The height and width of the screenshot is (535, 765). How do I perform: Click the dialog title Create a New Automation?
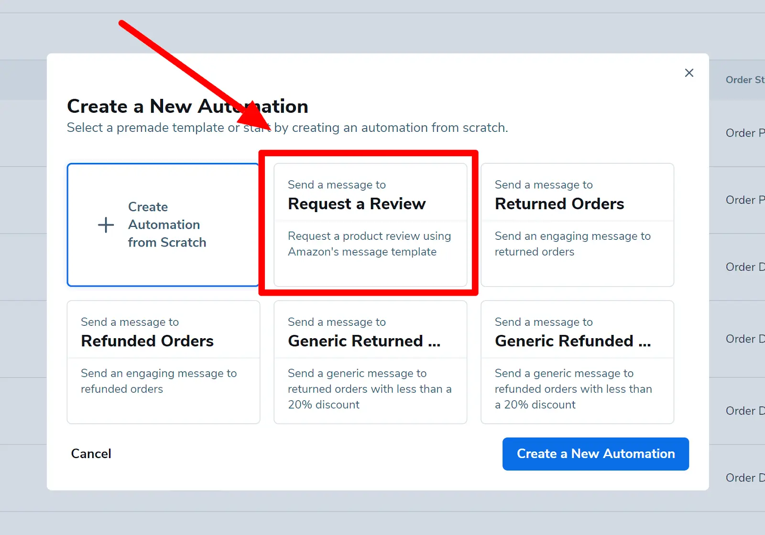(x=187, y=106)
